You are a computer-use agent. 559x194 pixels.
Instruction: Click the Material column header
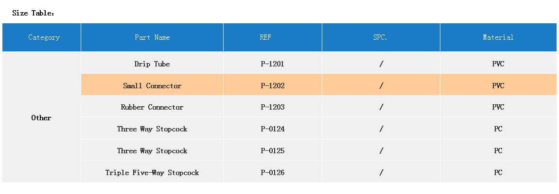[x=498, y=37]
